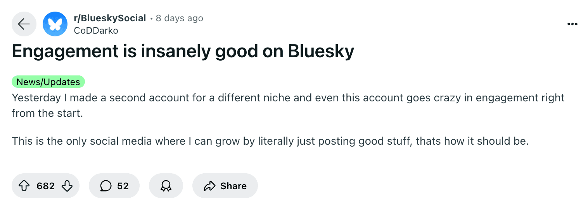
Task: Click the 682 vote score
Action: pyautogui.click(x=46, y=186)
